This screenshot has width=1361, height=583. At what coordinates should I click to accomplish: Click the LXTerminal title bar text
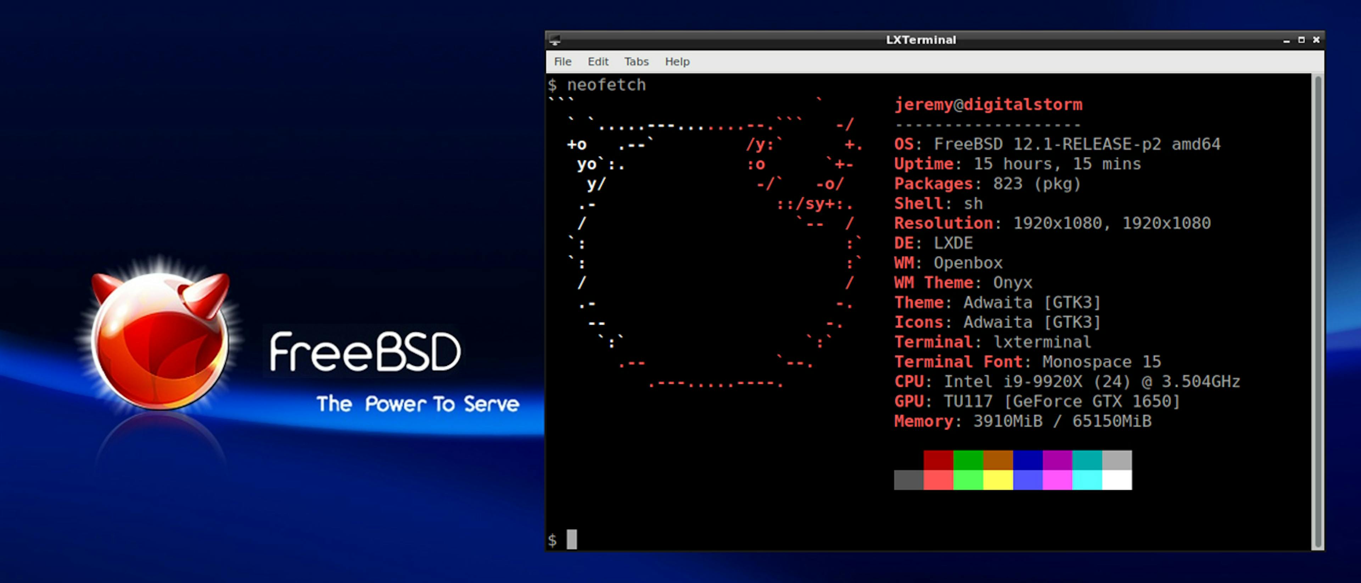(921, 40)
